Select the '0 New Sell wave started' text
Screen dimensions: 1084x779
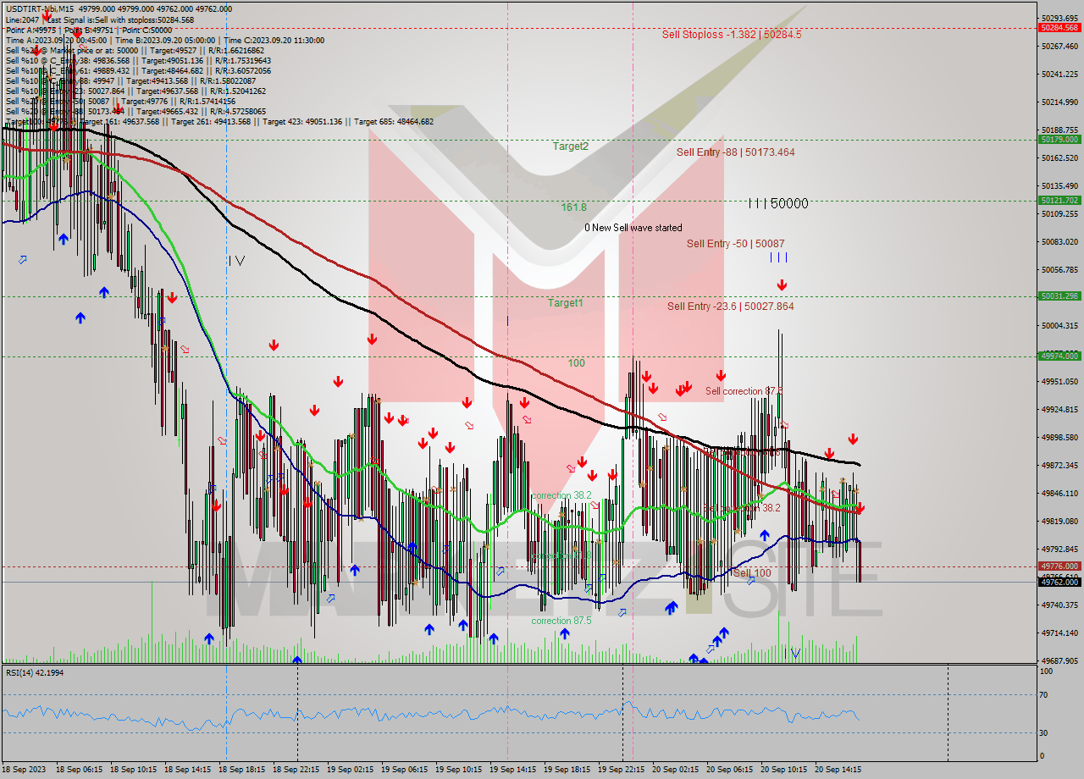[633, 228]
